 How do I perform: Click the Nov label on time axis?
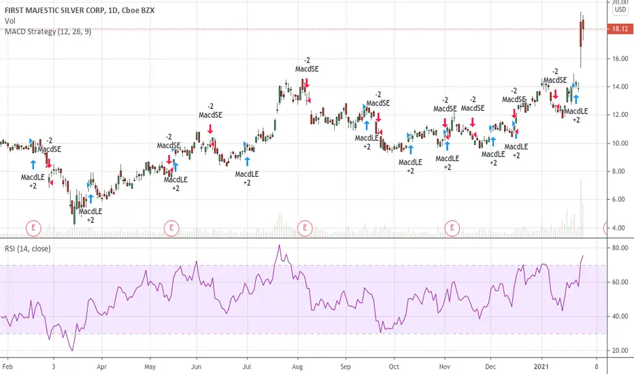pos(444,367)
